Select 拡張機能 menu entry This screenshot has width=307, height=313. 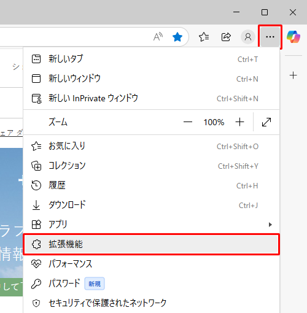point(151,244)
